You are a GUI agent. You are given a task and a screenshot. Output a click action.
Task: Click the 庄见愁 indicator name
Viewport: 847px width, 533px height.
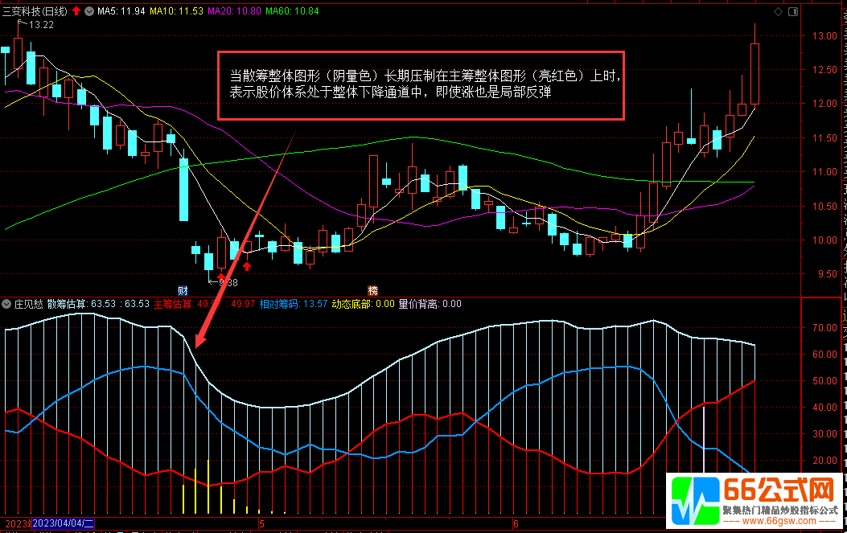coord(28,304)
